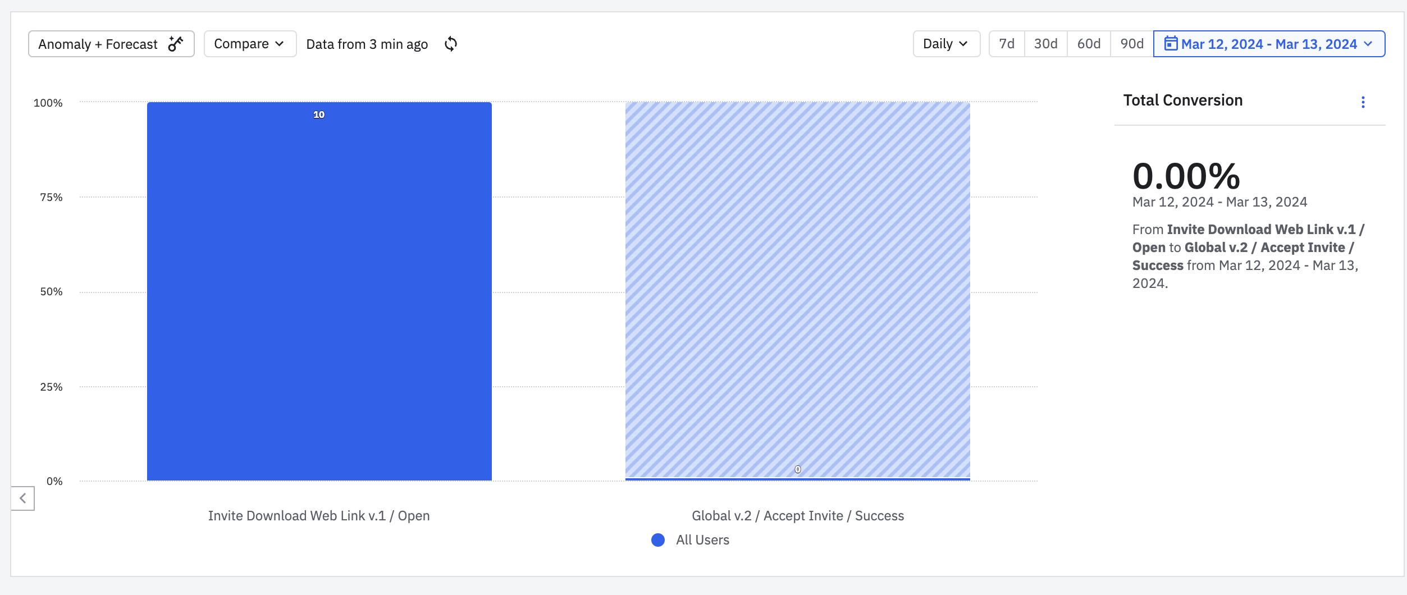Click the 0.00% total conversion value
1407x595 pixels.
pyautogui.click(x=1186, y=176)
